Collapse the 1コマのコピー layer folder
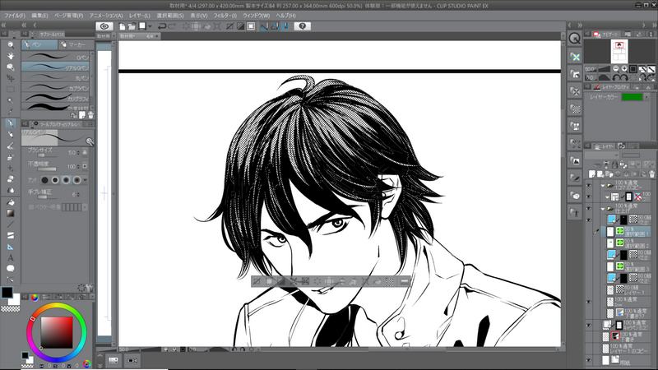 [x=603, y=185]
